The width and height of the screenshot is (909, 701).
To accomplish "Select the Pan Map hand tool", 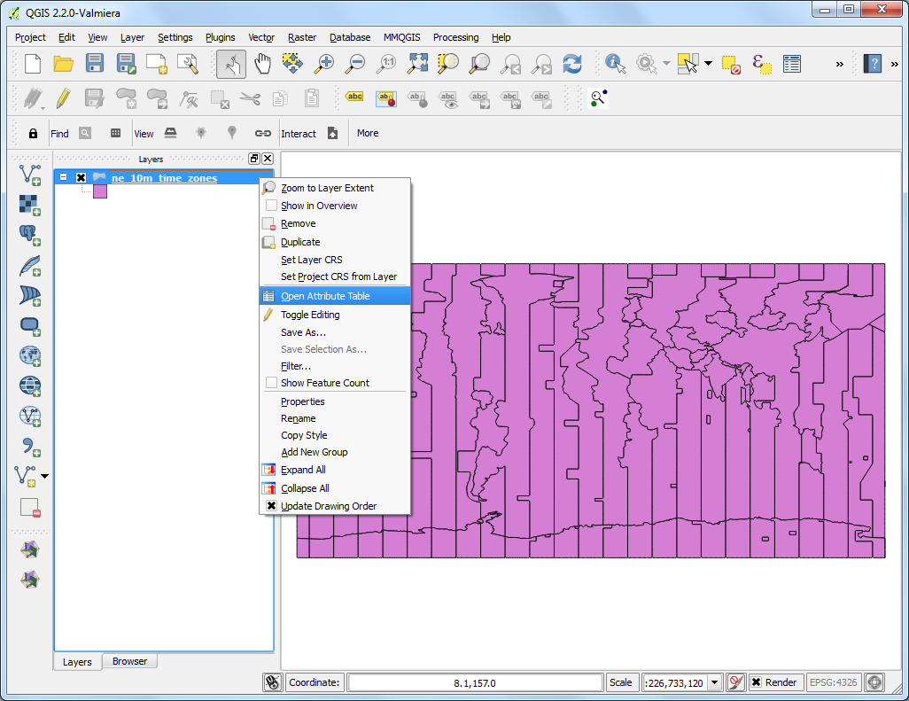I will pos(262,64).
